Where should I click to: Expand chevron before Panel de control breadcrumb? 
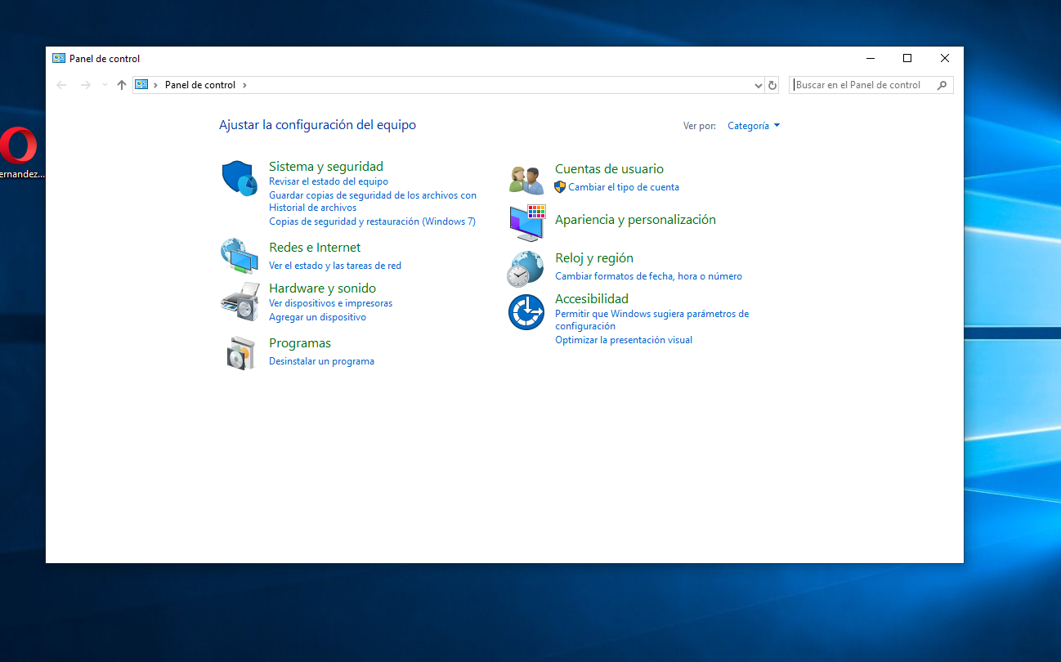click(x=156, y=85)
